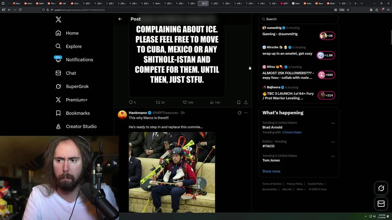
Task: Go back with the Post arrow
Action: click(120, 19)
